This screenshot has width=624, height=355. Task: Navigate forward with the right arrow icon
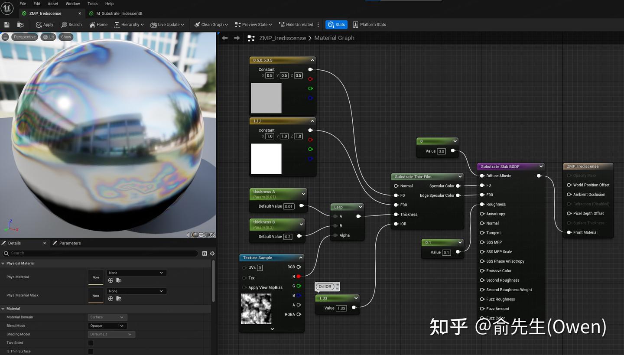(237, 38)
